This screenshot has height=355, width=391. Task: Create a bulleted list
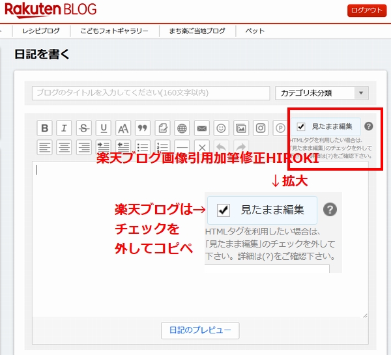point(143,147)
